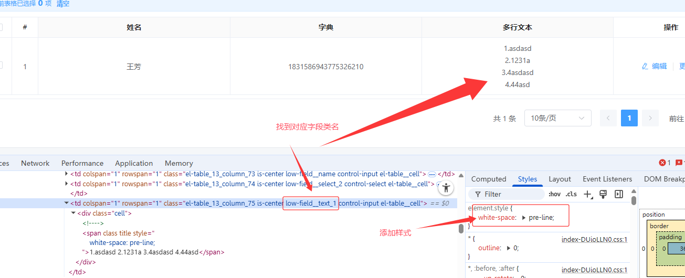Click the new style rule plus icon
This screenshot has width=685, height=278.
click(x=587, y=194)
